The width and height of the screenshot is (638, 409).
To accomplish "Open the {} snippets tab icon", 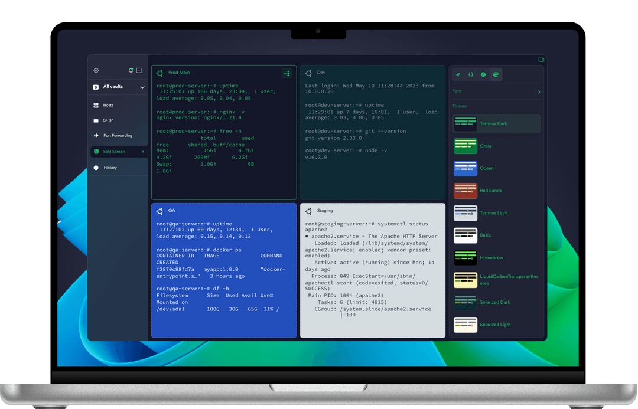I will (471, 74).
